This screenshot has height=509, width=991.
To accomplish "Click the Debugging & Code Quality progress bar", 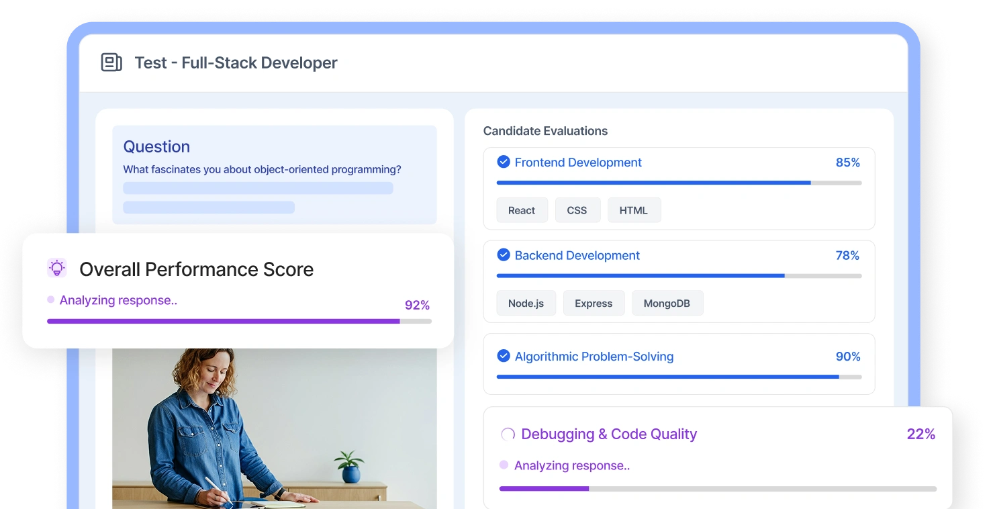I will tap(718, 489).
